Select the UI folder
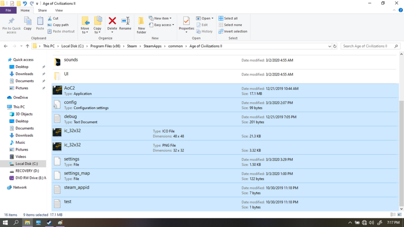 click(225, 76)
